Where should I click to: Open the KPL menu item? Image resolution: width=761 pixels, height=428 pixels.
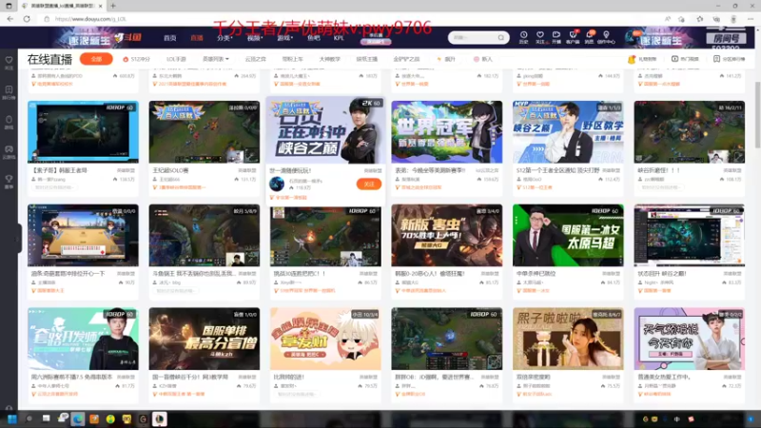coord(339,37)
